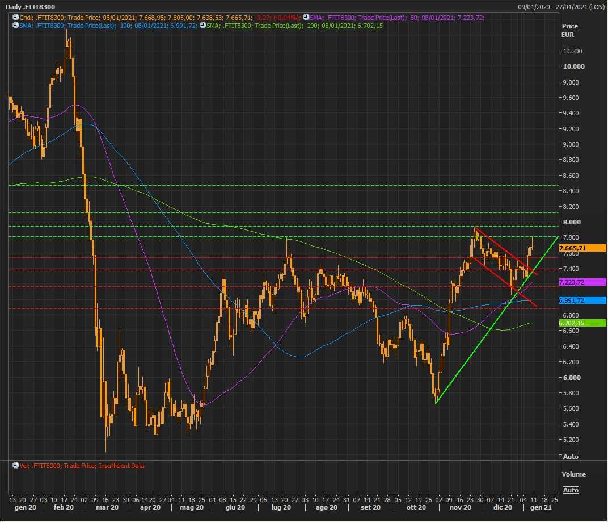Click the Price EUR axis label
This screenshot has height=522, width=608.
[x=569, y=30]
